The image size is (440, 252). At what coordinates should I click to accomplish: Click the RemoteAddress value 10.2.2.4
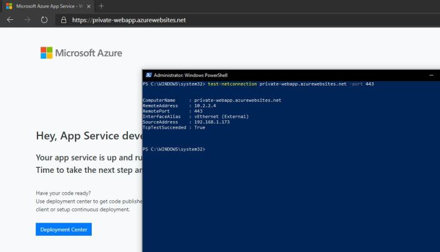pos(205,105)
